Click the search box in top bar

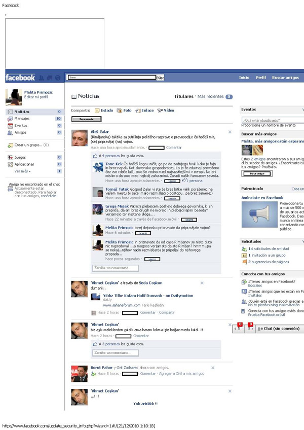coord(111,78)
